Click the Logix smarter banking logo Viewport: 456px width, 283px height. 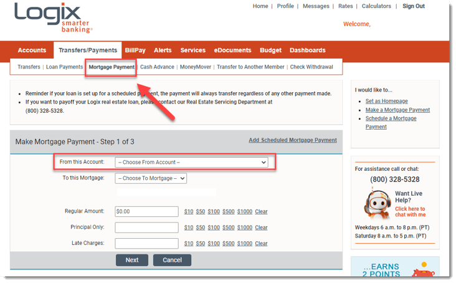tap(54, 17)
